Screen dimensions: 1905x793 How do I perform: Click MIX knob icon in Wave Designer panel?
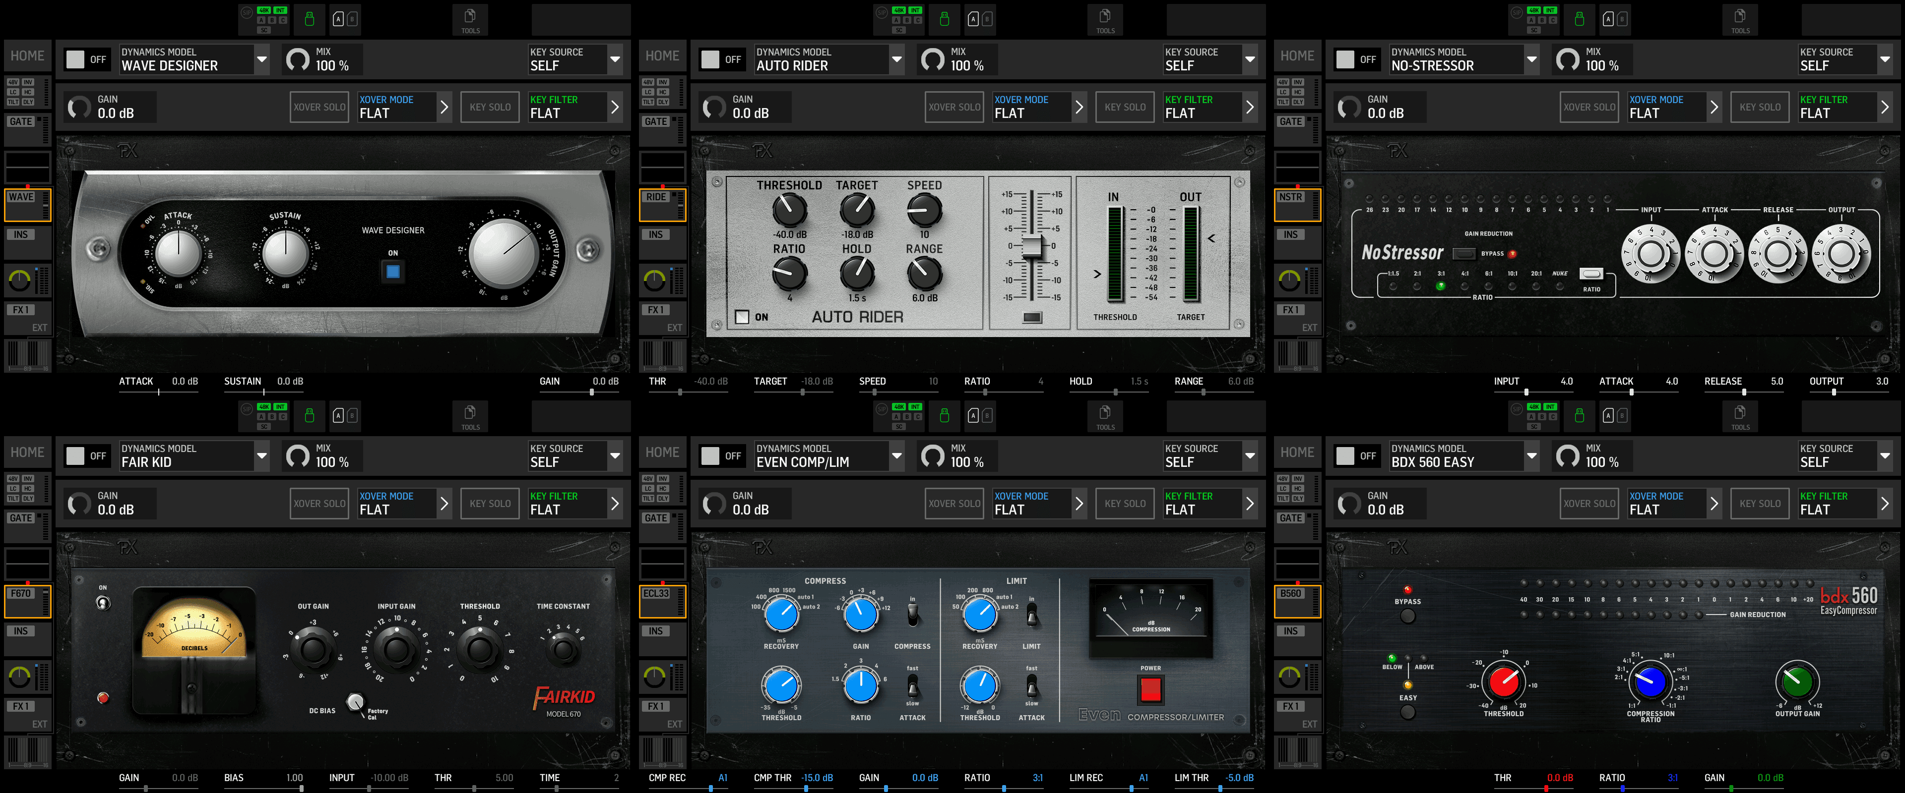[298, 59]
